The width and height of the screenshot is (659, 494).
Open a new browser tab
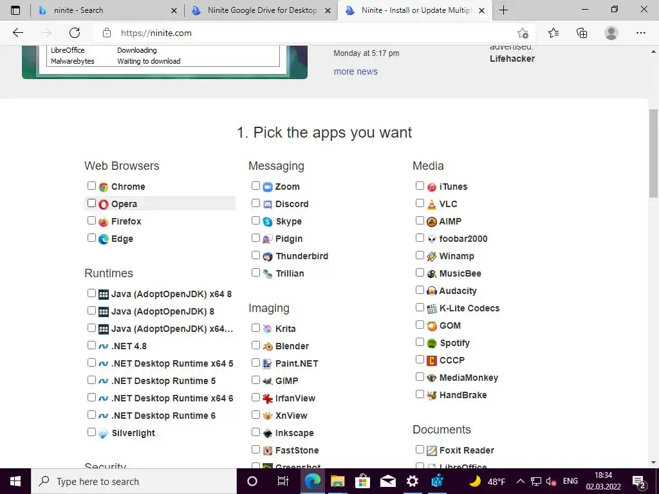click(x=503, y=10)
